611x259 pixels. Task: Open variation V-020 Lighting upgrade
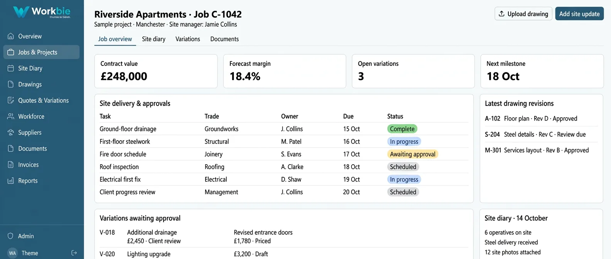[135, 254]
